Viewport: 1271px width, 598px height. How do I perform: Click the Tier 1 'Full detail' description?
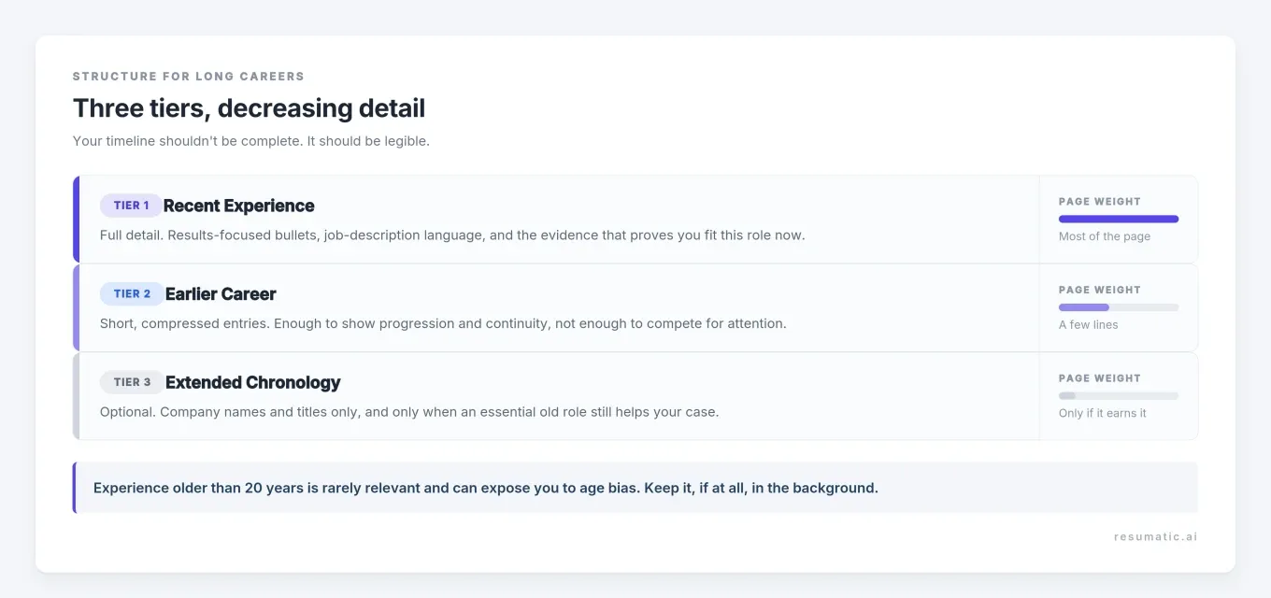click(452, 235)
